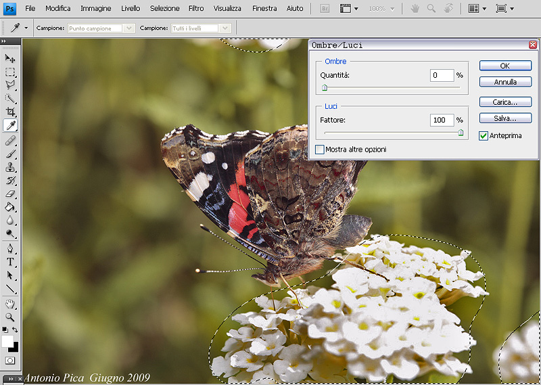Launch Adobe Bridge from the top bar

pos(324,9)
